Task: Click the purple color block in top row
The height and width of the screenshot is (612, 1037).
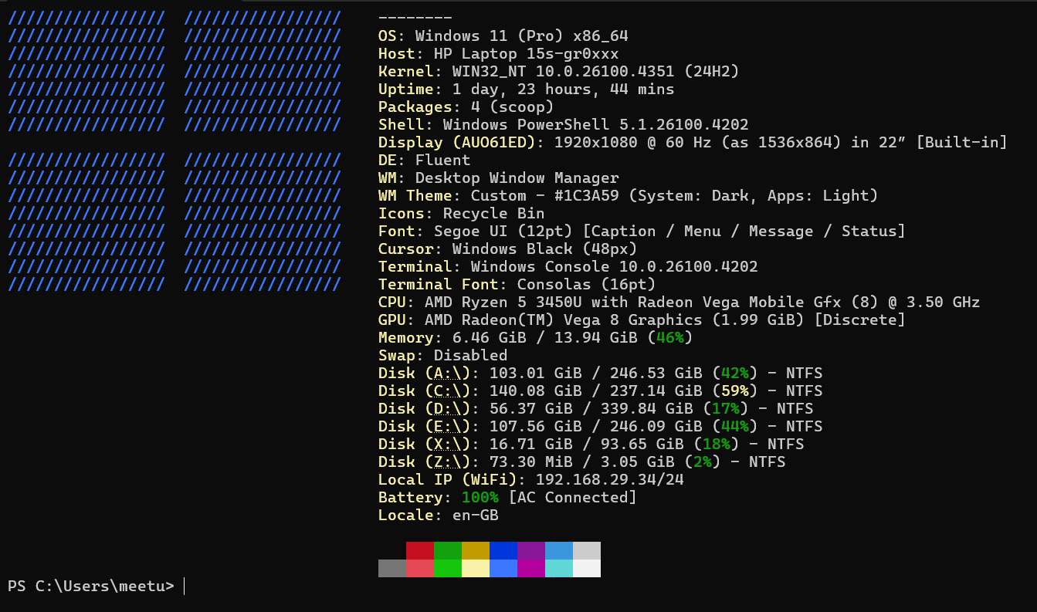Action: [531, 550]
